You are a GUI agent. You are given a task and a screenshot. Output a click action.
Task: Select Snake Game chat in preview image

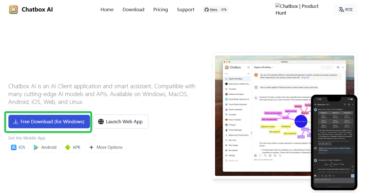click(238, 84)
